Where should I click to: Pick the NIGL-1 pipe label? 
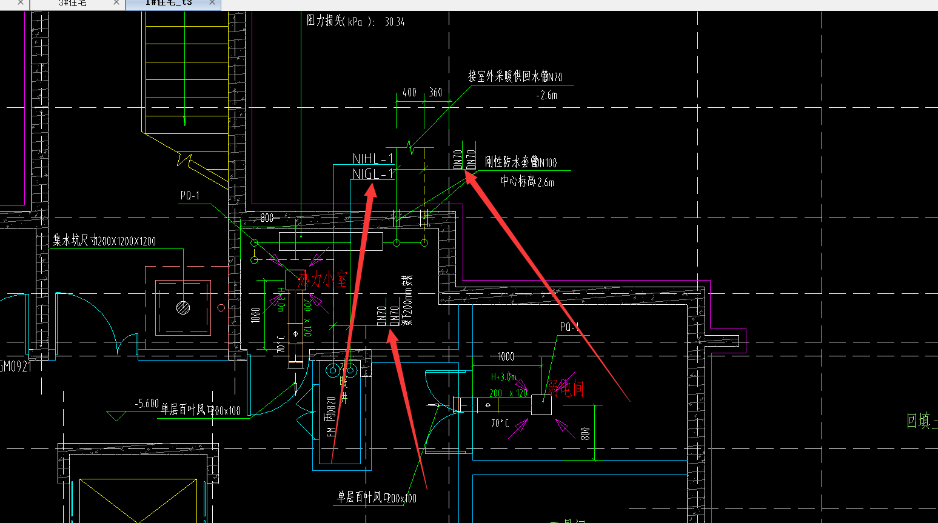click(373, 174)
